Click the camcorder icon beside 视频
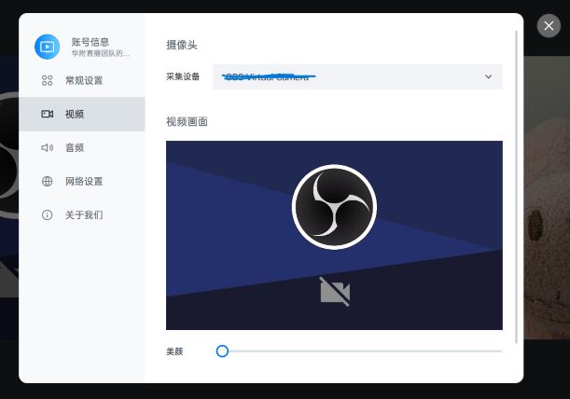Screen dimensions: 570x399 [47, 115]
